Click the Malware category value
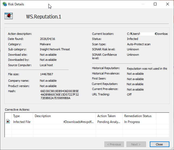The width and height of the screenshot is (174, 150). [45, 44]
